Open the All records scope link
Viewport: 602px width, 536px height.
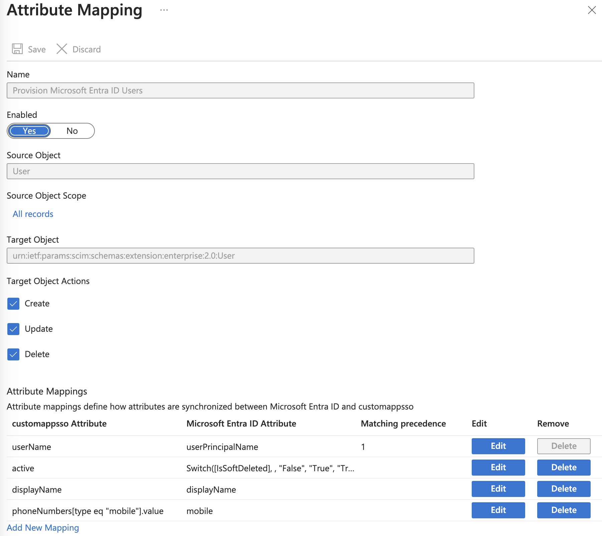(x=33, y=214)
